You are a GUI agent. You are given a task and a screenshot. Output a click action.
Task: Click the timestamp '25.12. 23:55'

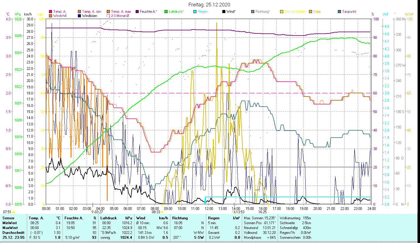coord(13,238)
